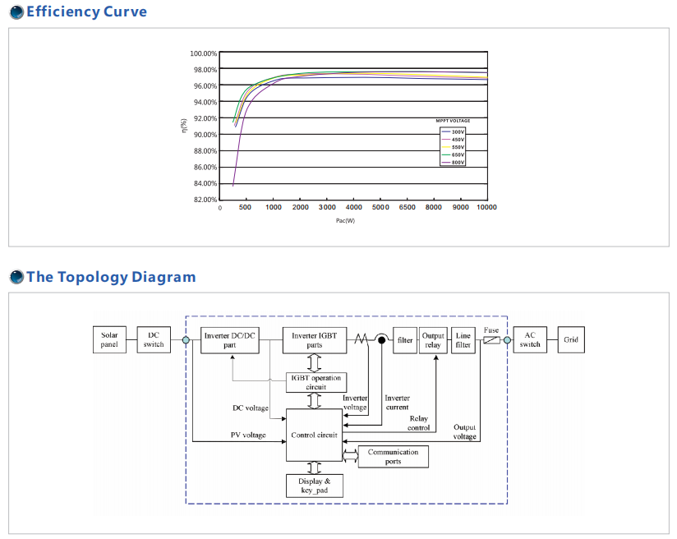
Task: Click the blue node circle before AC switch
Action: 507,339
